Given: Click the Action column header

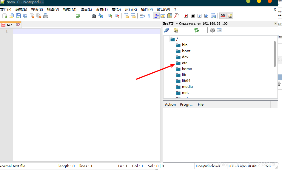Looking at the screenshot, I should [170, 105].
